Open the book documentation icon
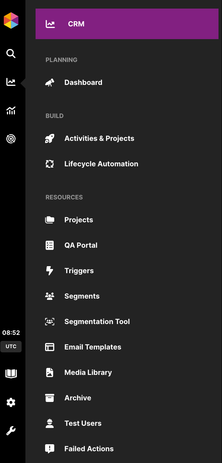Screen dimensions: 222x463 tap(11, 374)
